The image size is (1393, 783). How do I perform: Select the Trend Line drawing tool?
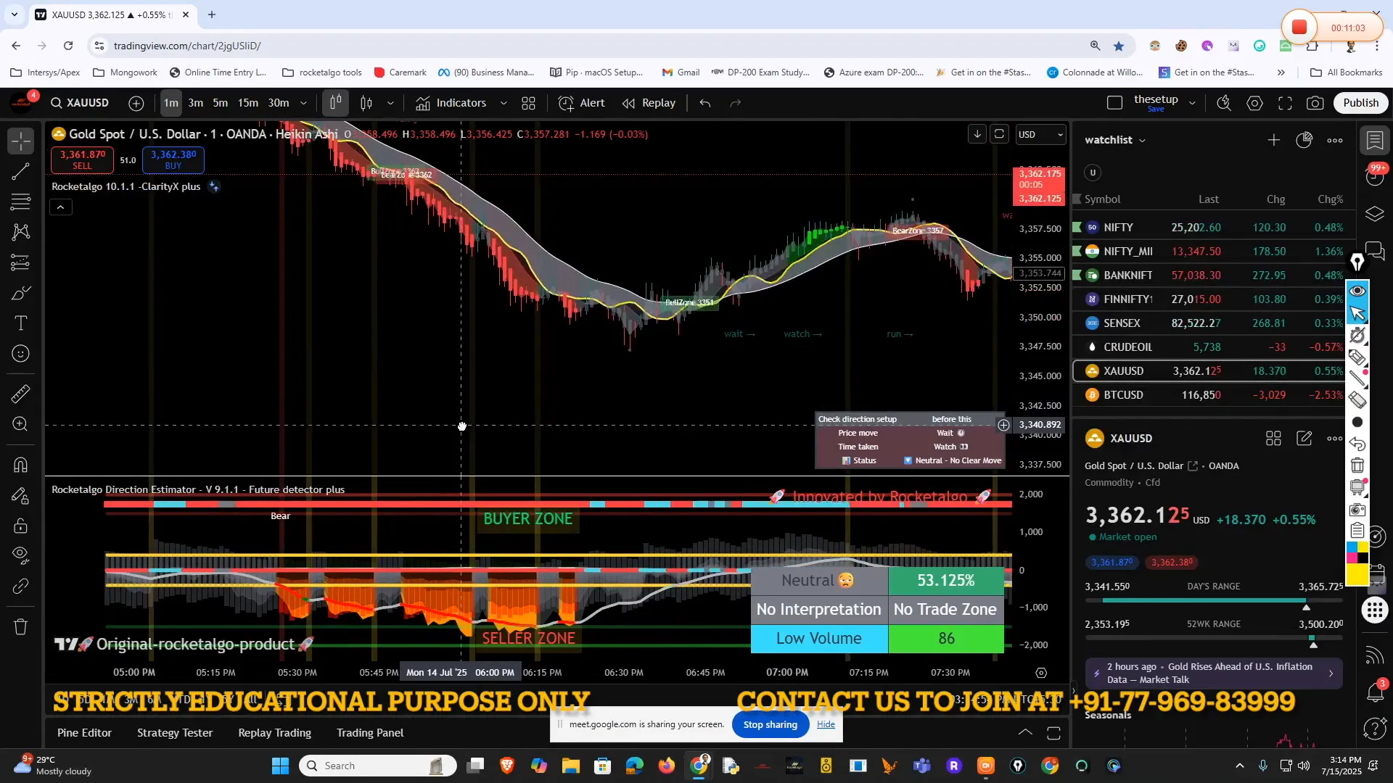[x=20, y=172]
